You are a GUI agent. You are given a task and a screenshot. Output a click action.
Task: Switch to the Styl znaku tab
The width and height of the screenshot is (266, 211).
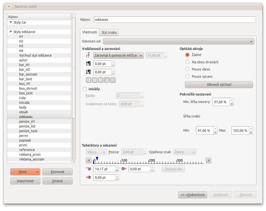click(109, 32)
